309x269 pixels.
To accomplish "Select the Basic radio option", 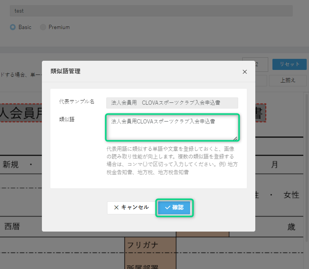I will point(13,27).
